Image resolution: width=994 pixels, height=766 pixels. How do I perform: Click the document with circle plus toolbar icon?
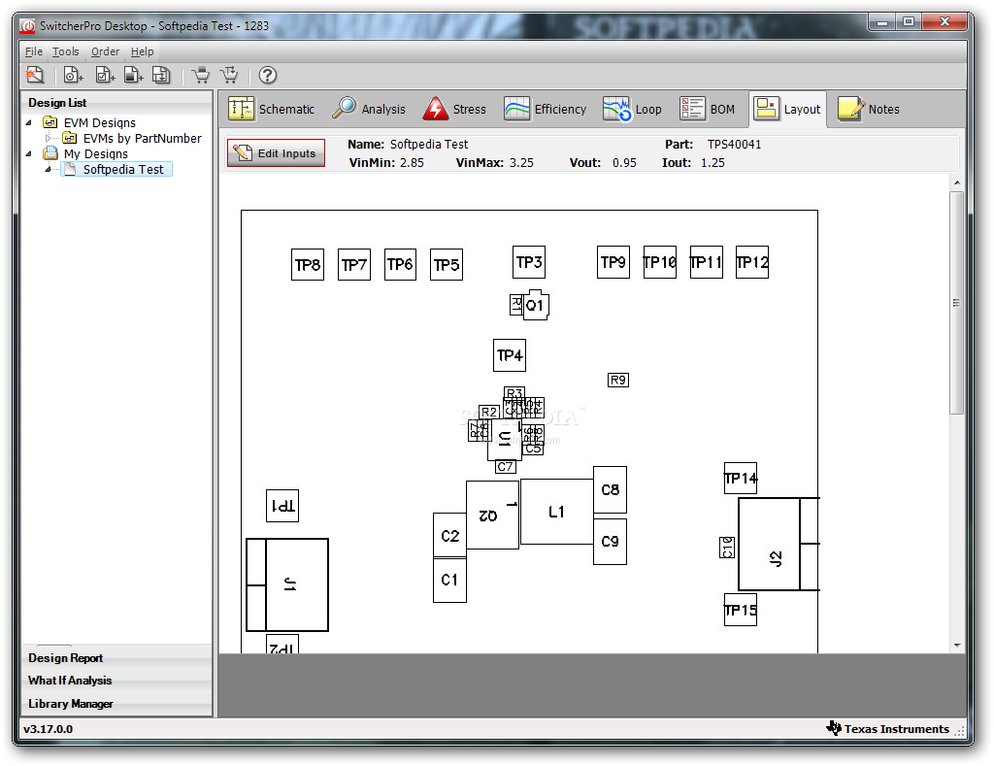click(73, 75)
